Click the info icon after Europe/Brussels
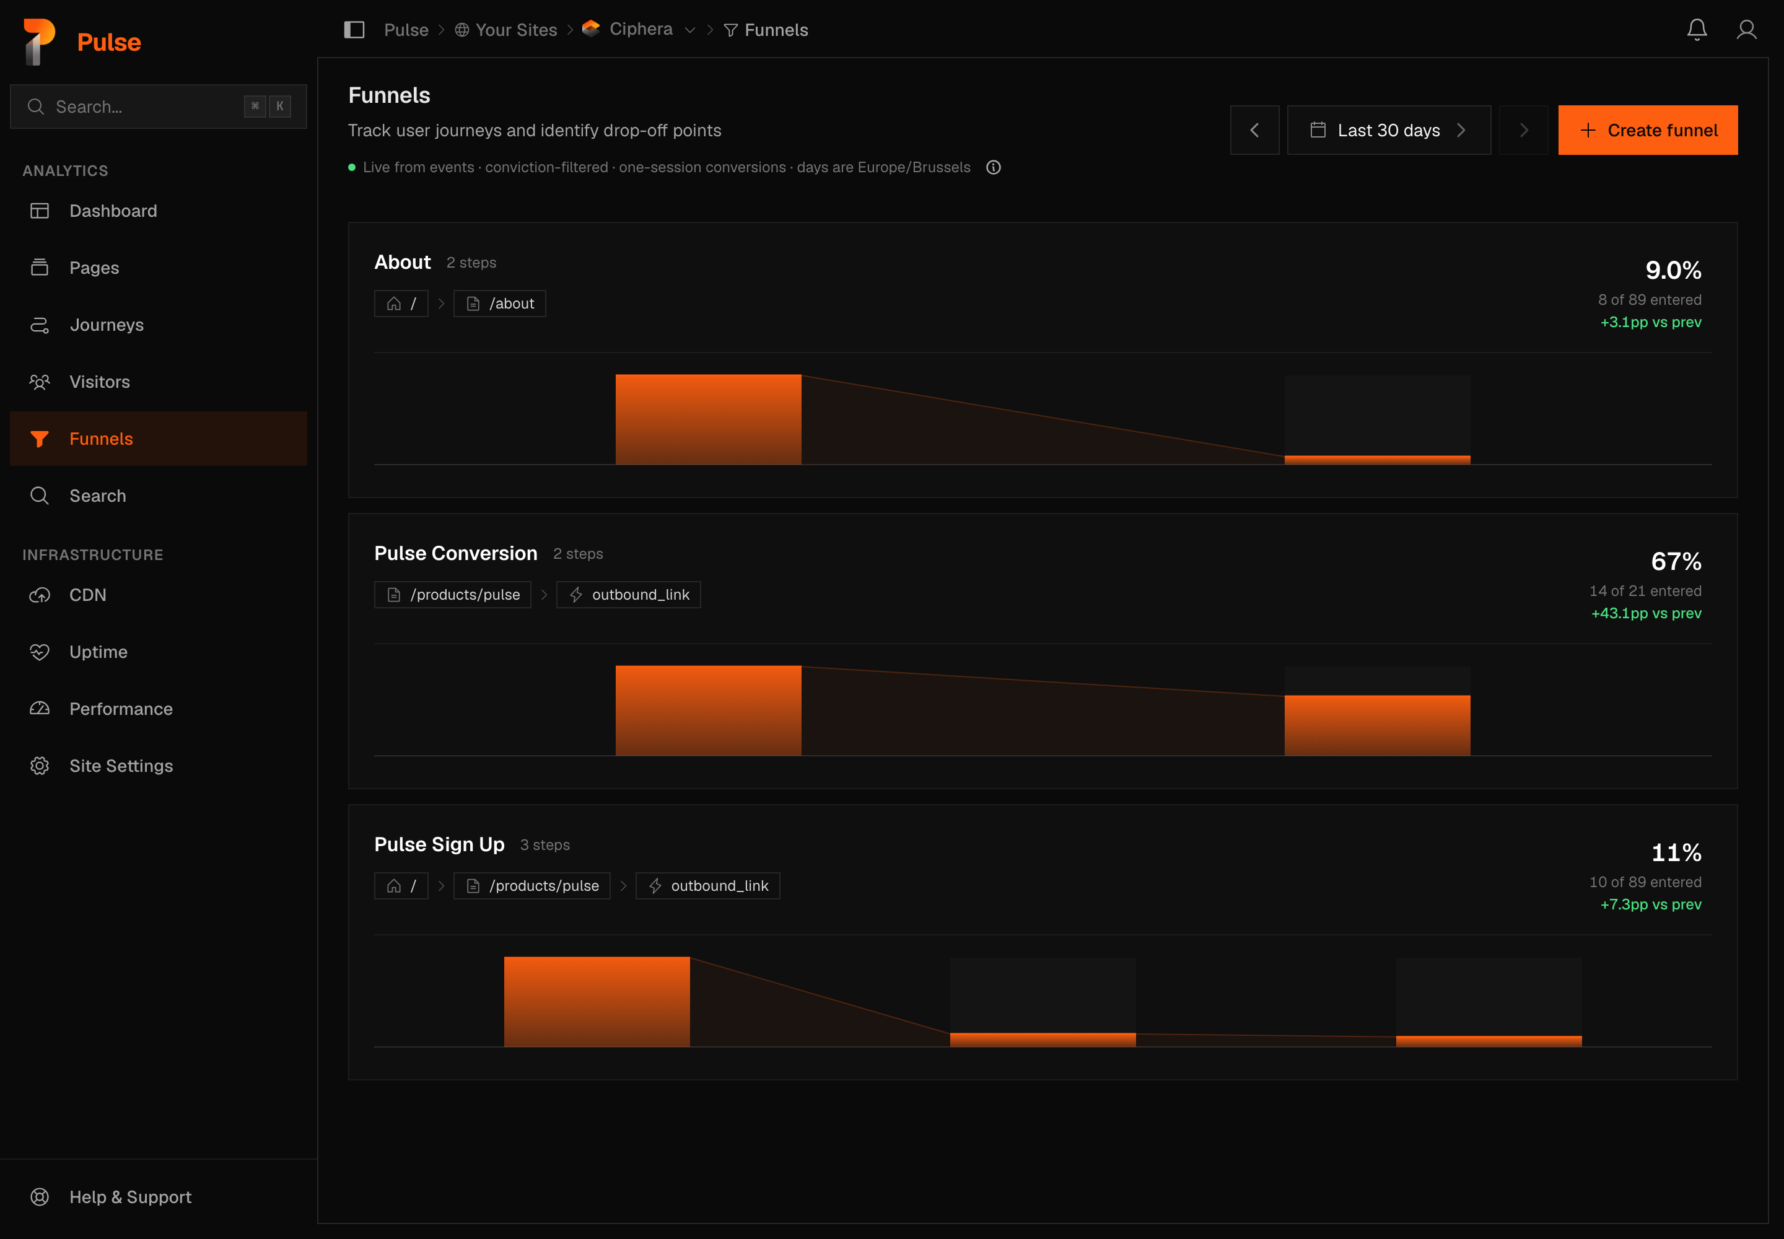Viewport: 1784px width, 1239px height. [993, 167]
